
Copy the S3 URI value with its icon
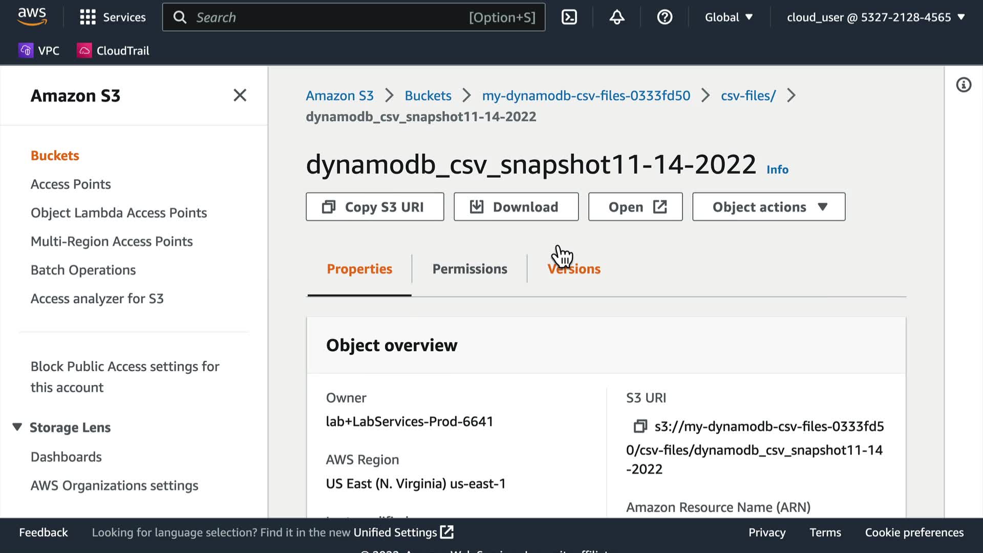click(640, 426)
